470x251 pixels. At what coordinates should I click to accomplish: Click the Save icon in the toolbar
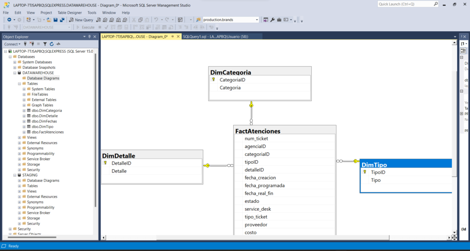(x=56, y=20)
